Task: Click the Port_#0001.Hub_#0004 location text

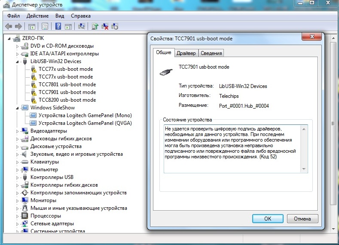Action: (x=244, y=106)
